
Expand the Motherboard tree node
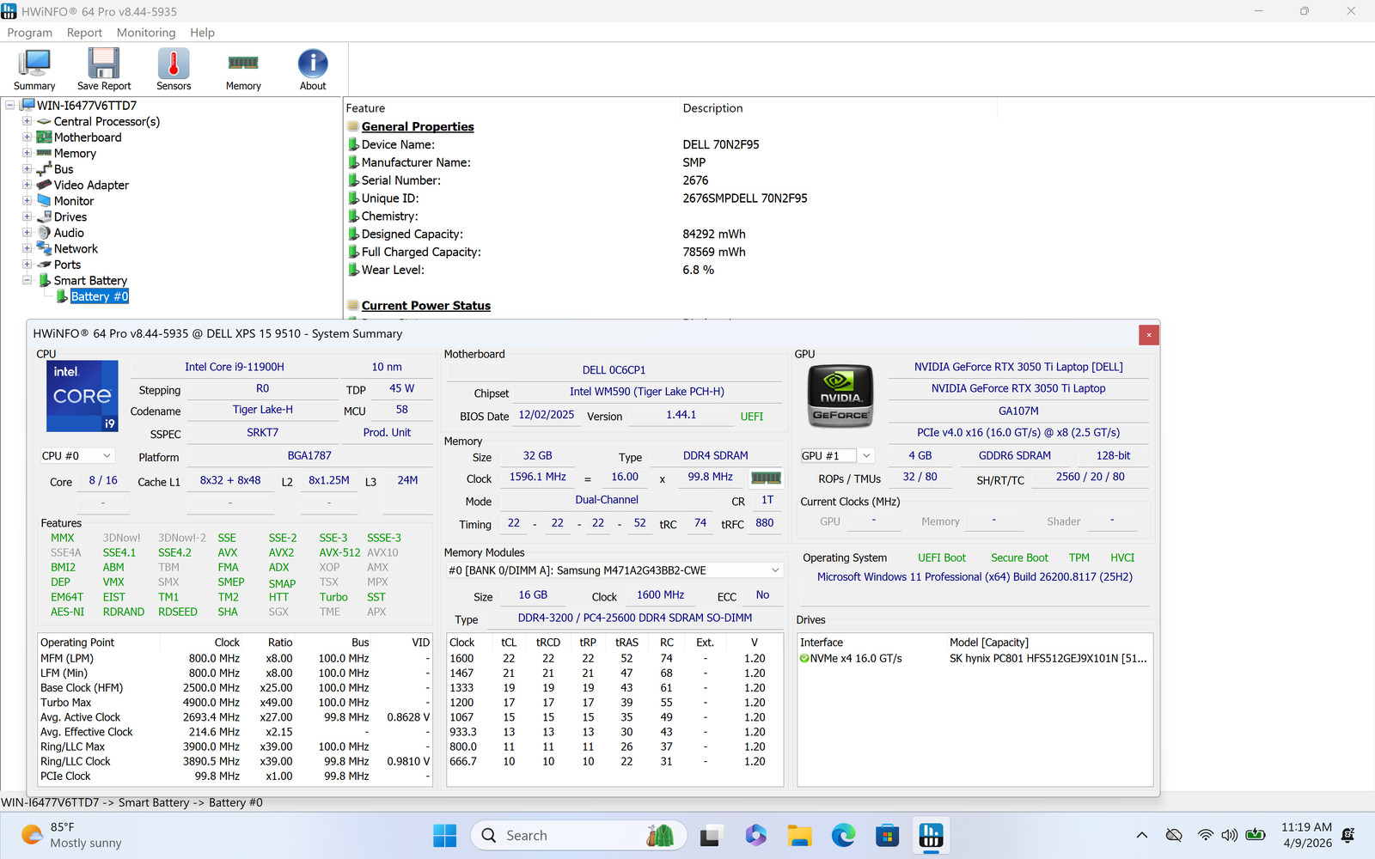pos(27,137)
